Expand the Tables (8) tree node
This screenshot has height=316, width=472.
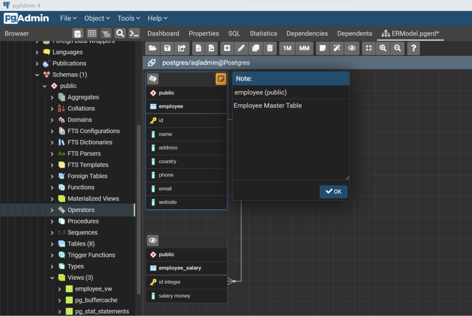pos(52,244)
